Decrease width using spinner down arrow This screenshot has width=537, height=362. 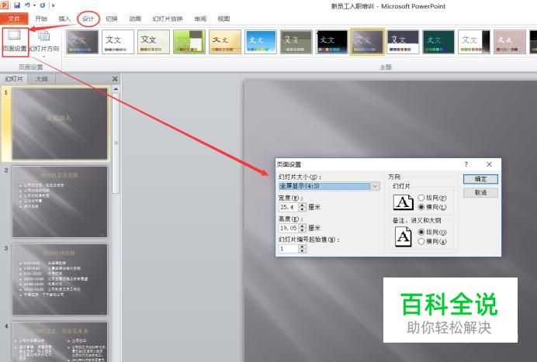coord(302,209)
